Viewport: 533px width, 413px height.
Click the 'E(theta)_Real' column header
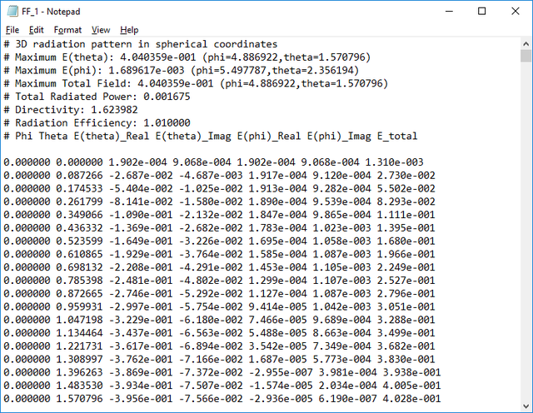click(x=112, y=137)
